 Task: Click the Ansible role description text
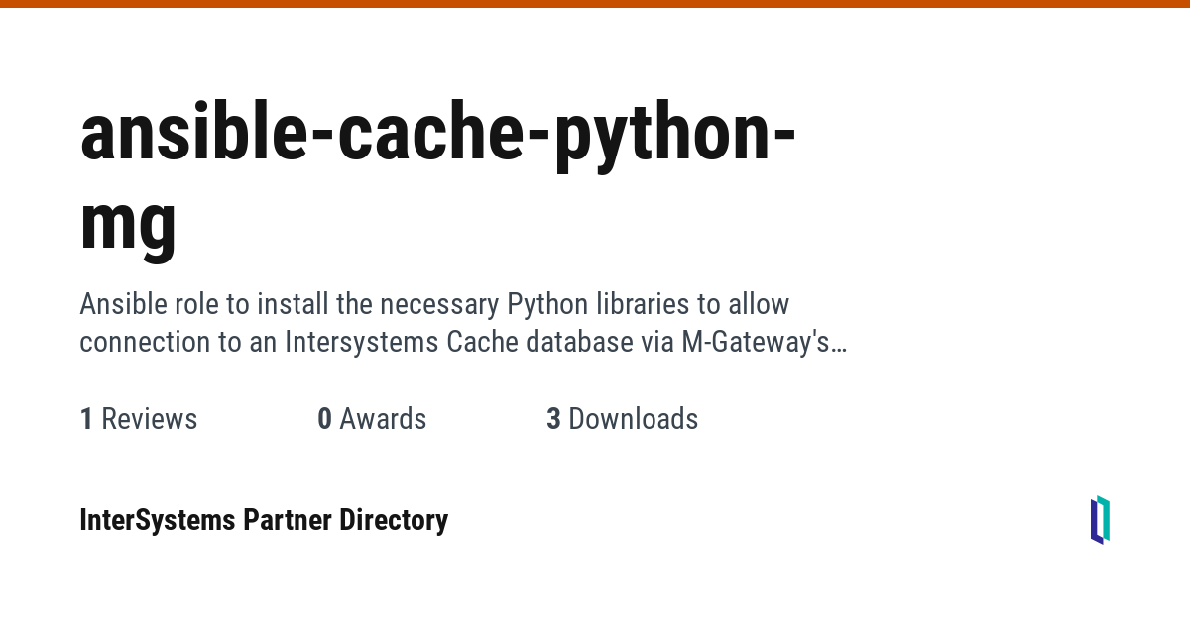(434, 322)
